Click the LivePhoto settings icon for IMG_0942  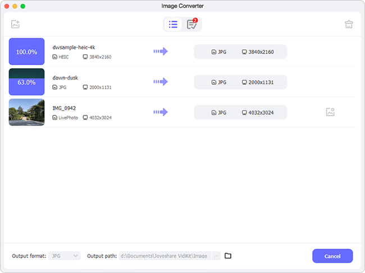point(330,112)
